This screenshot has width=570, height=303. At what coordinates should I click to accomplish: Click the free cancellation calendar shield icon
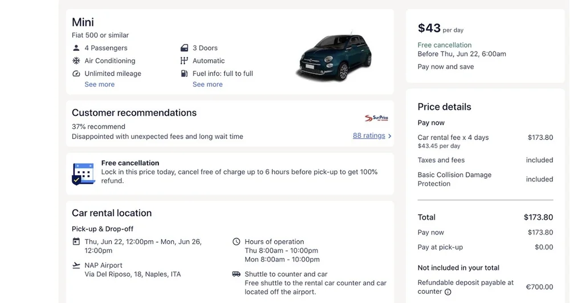(x=83, y=173)
